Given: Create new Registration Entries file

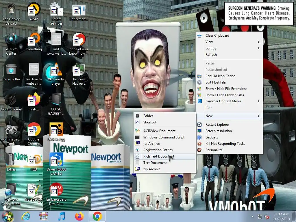Looking at the screenshot, I should (164, 150).
